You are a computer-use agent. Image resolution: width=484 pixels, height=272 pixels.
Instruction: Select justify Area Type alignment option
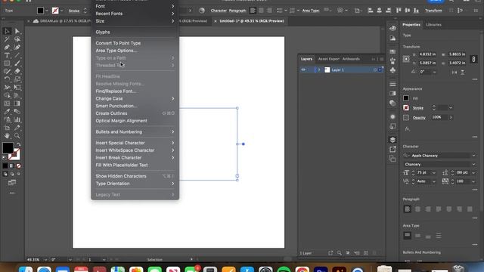[x=439, y=236]
